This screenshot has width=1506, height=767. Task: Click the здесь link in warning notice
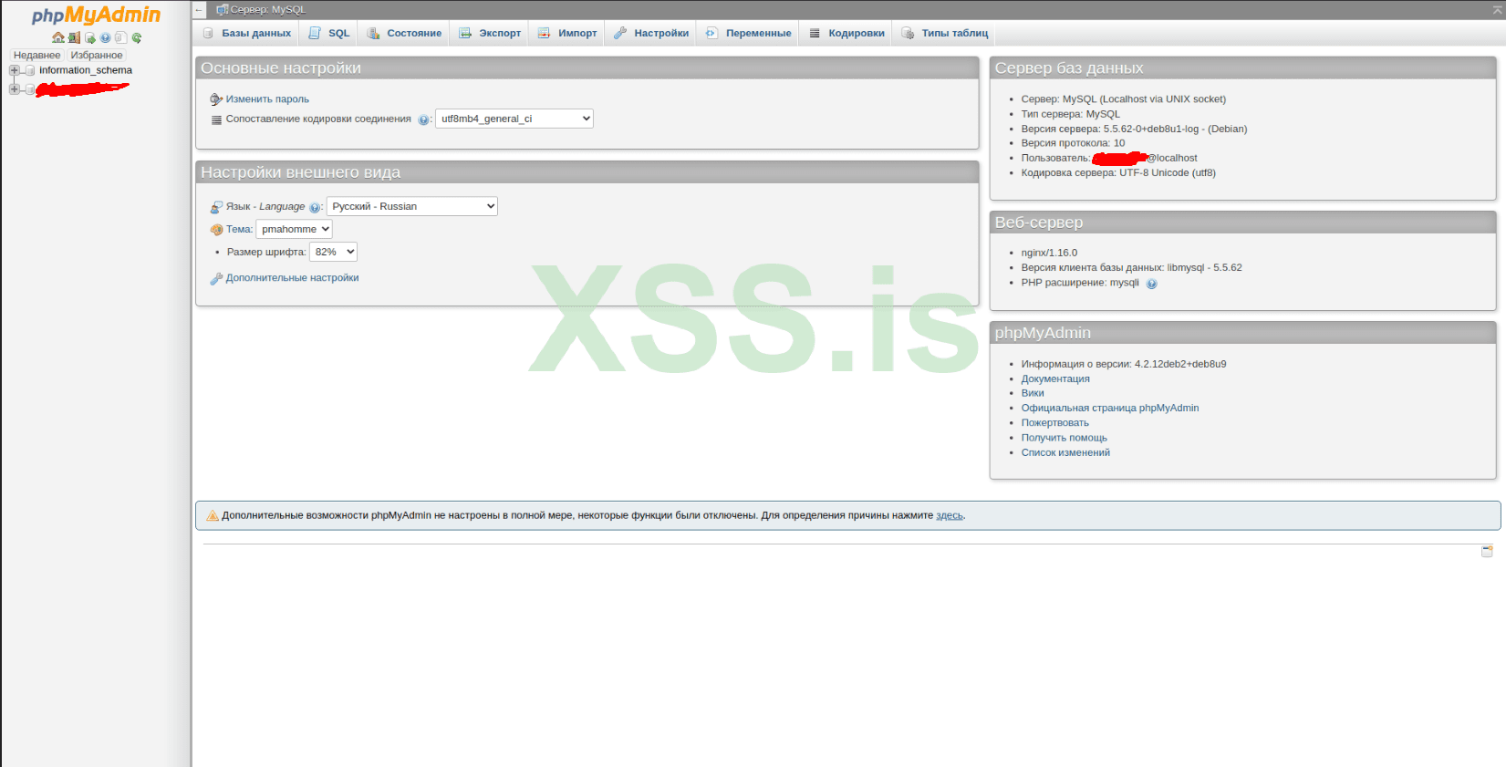point(950,515)
